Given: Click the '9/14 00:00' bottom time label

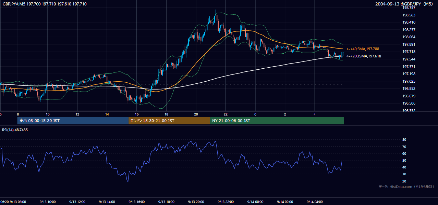Looking at the screenshot, I should point(255,202).
